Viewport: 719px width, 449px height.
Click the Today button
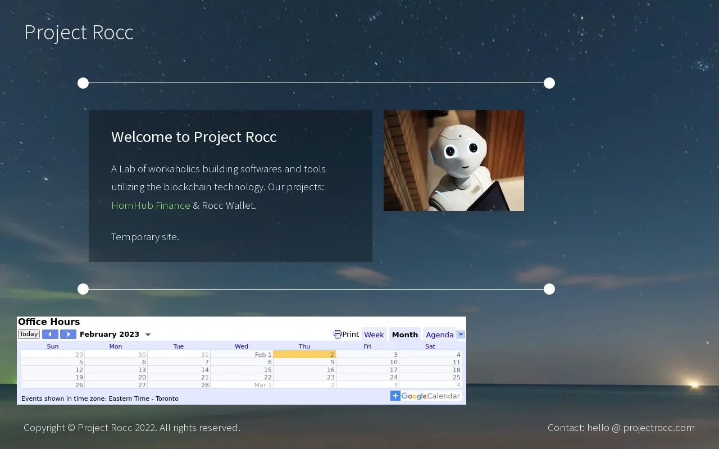29,335
